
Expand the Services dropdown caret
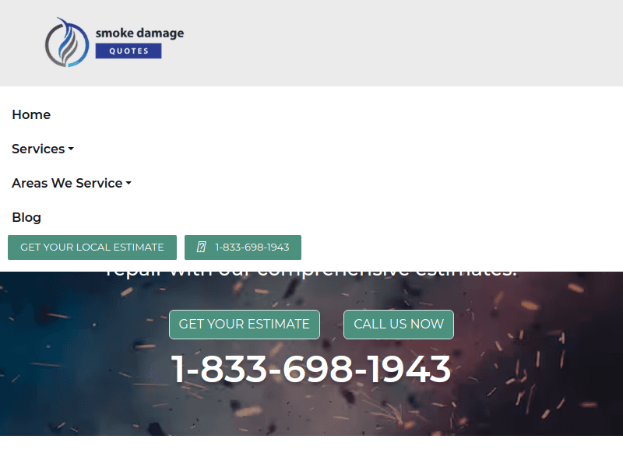pos(71,149)
